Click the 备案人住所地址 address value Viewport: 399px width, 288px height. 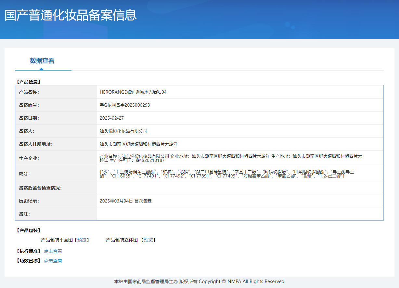pyautogui.click(x=138, y=144)
